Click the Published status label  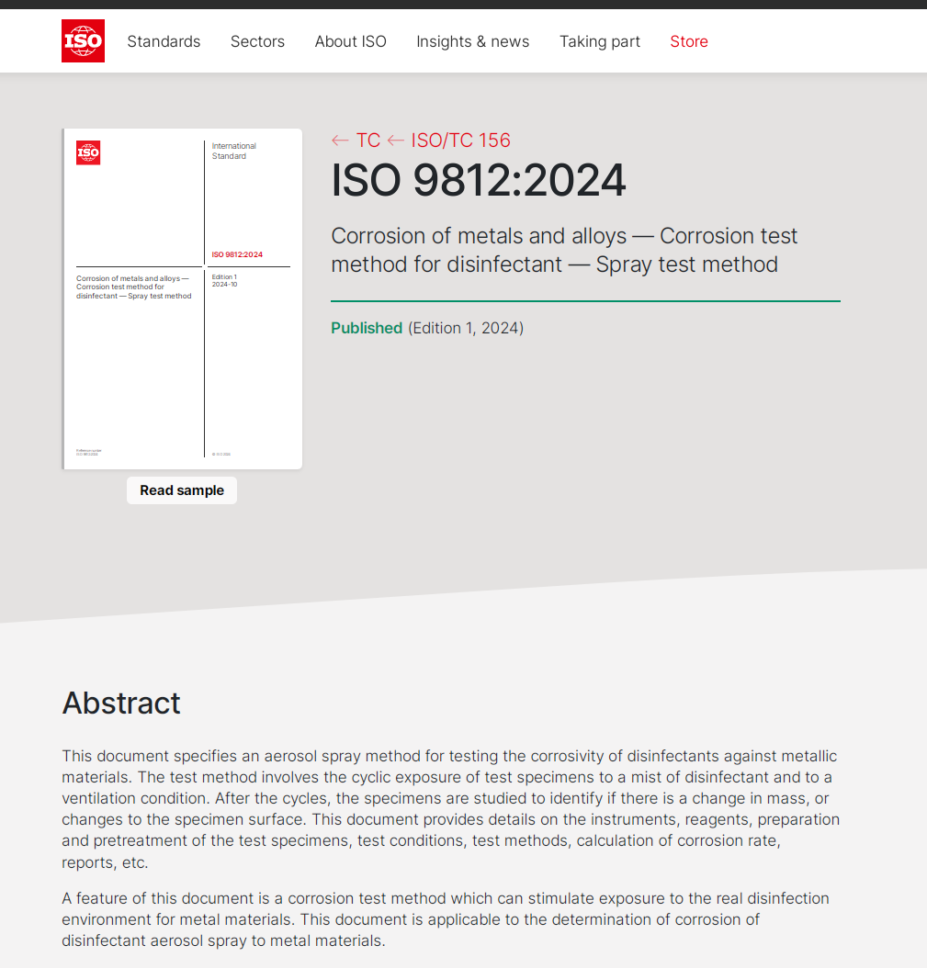pyautogui.click(x=367, y=328)
